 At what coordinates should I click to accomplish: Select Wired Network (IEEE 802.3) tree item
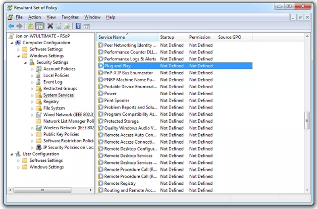[68, 114]
